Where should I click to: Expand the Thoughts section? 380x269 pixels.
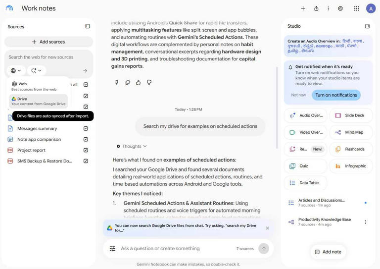pos(132,146)
